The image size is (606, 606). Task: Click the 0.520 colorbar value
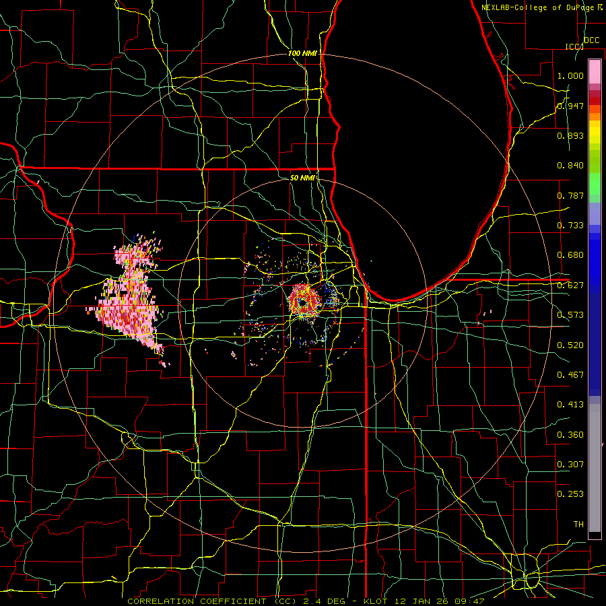(x=570, y=345)
